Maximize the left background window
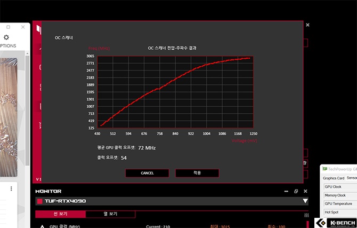The width and height of the screenshot is (357, 228). click(x=8, y=27)
